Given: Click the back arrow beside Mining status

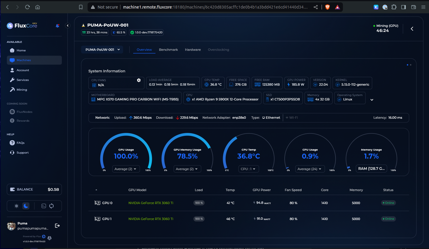Looking at the screenshot, I should [x=412, y=29].
